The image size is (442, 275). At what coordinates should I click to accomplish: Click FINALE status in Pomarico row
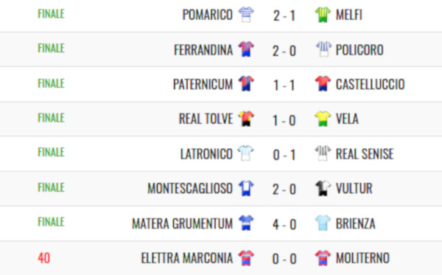51,13
